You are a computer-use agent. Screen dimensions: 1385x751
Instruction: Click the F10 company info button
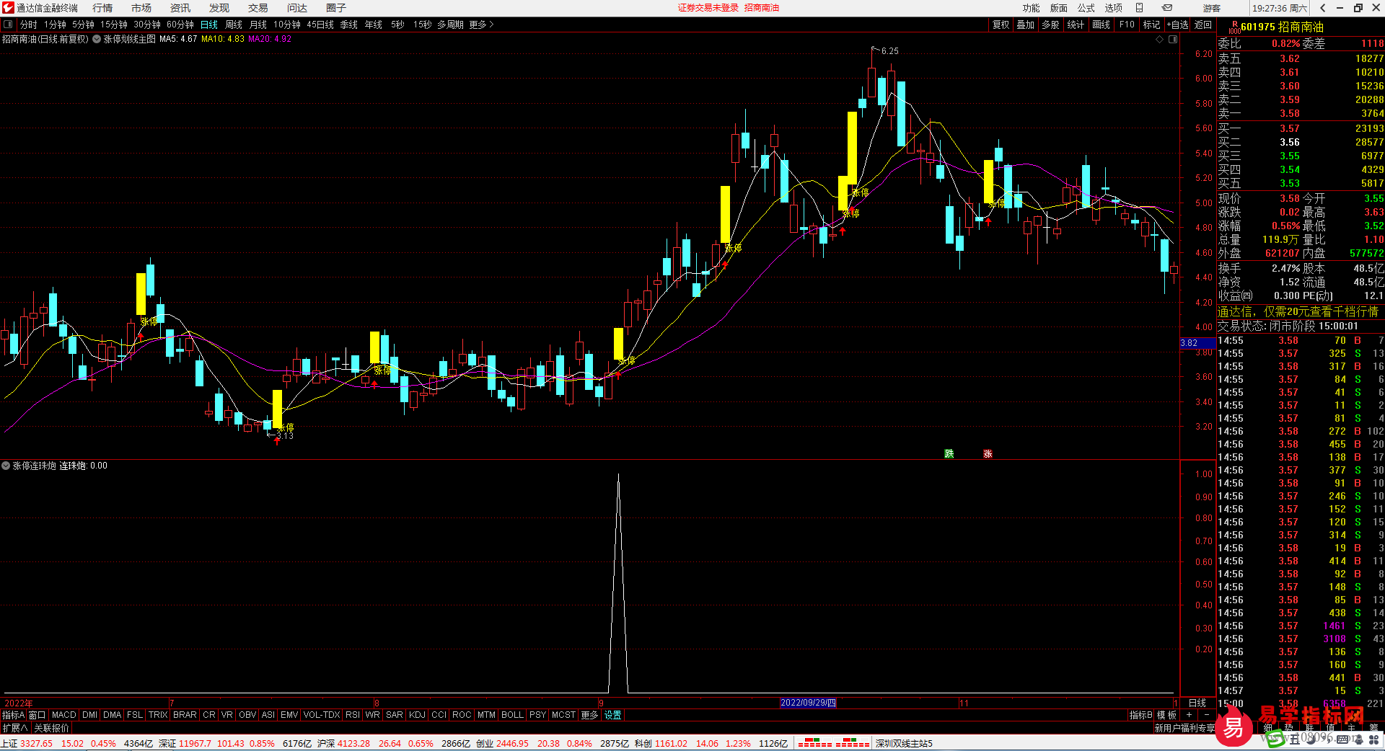[x=1127, y=25]
